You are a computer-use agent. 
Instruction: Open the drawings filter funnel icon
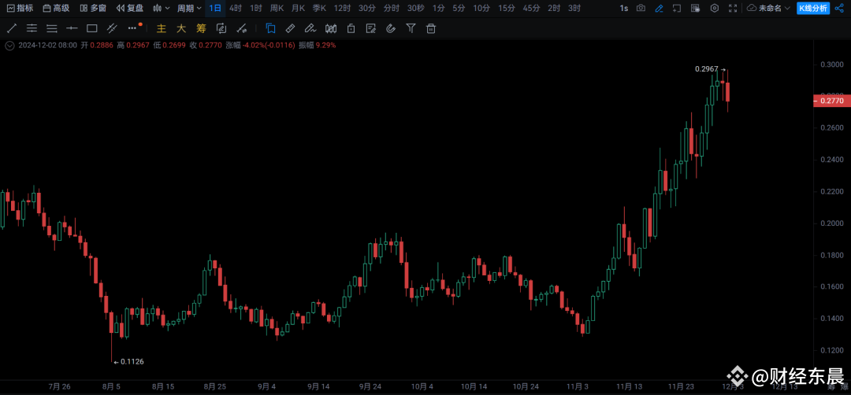[x=411, y=28]
